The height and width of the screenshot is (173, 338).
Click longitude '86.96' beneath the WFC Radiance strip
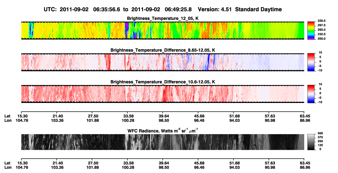click(304, 167)
